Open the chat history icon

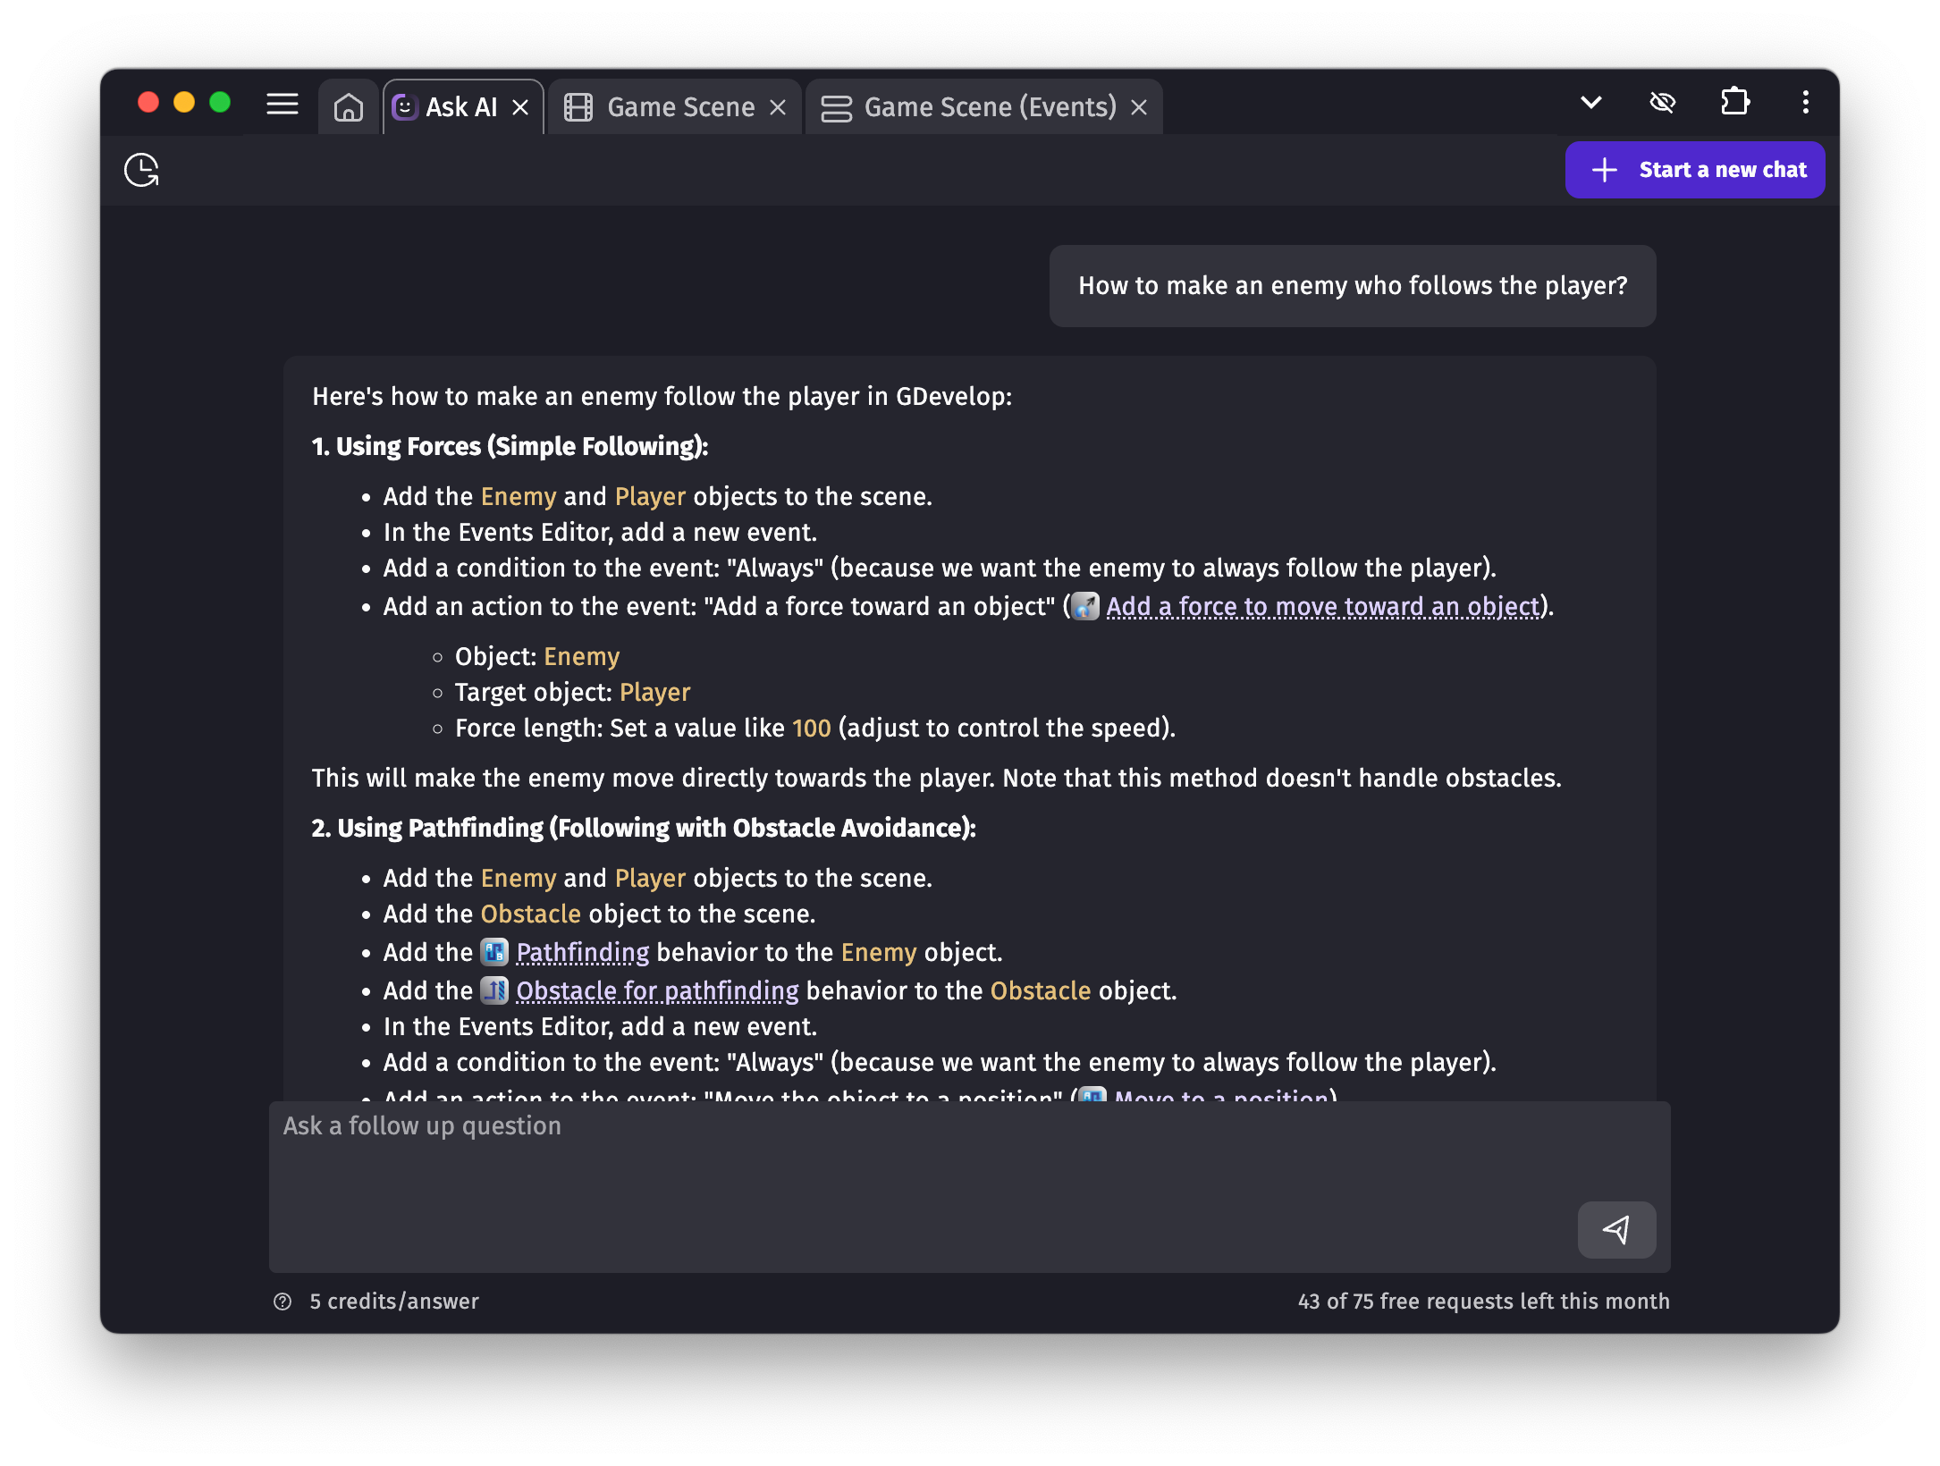141,170
